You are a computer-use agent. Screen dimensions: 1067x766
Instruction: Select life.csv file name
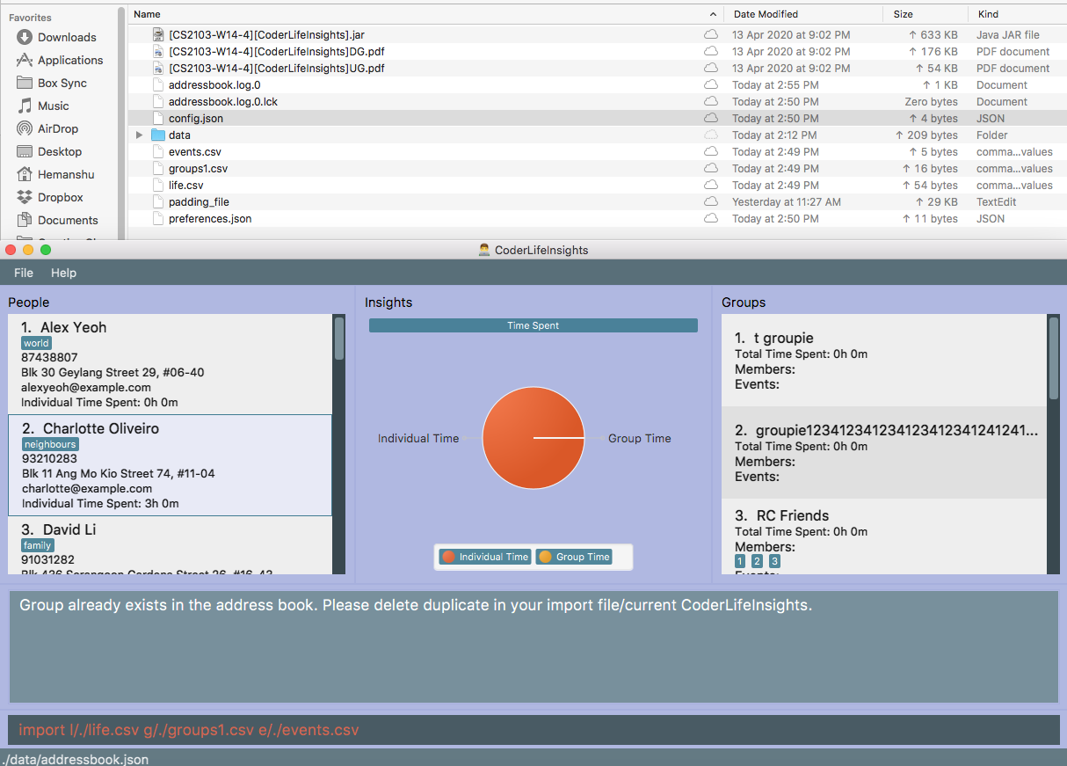coord(185,186)
